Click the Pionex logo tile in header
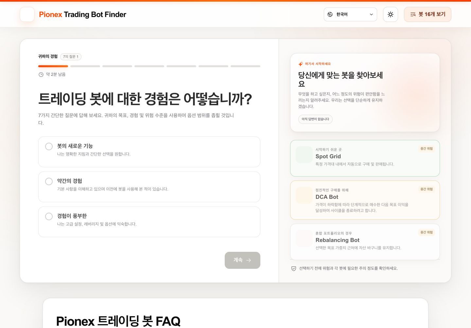Screen dimensions: 471x328 tap(27, 14)
